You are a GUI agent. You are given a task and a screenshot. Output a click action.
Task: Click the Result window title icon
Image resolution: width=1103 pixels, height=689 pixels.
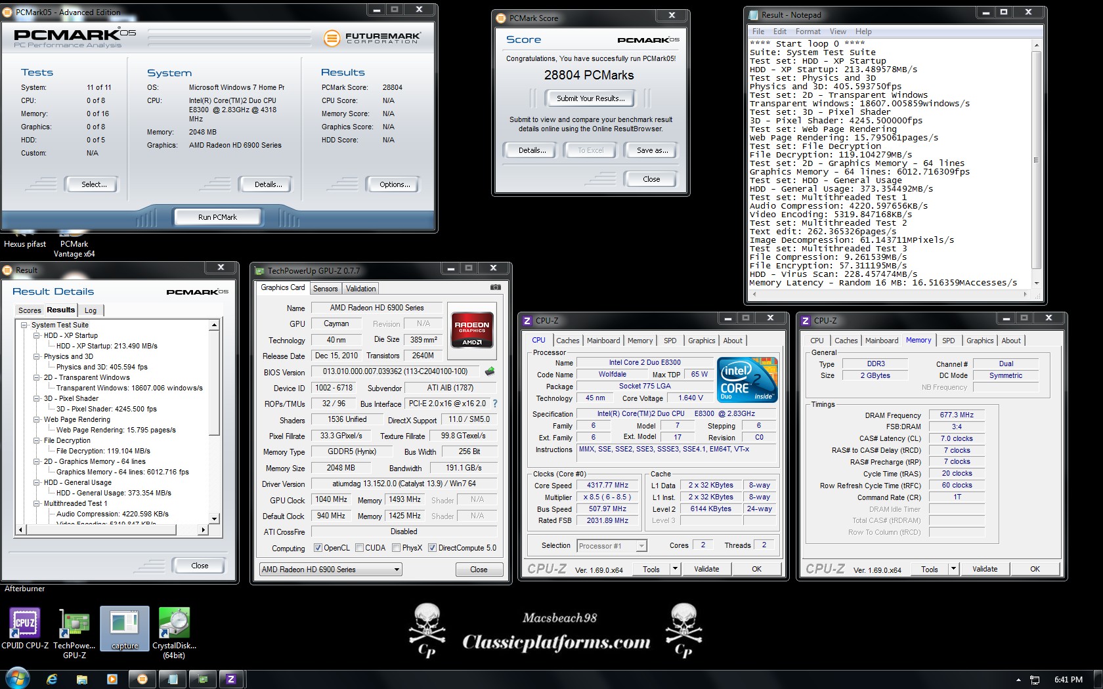click(x=8, y=270)
